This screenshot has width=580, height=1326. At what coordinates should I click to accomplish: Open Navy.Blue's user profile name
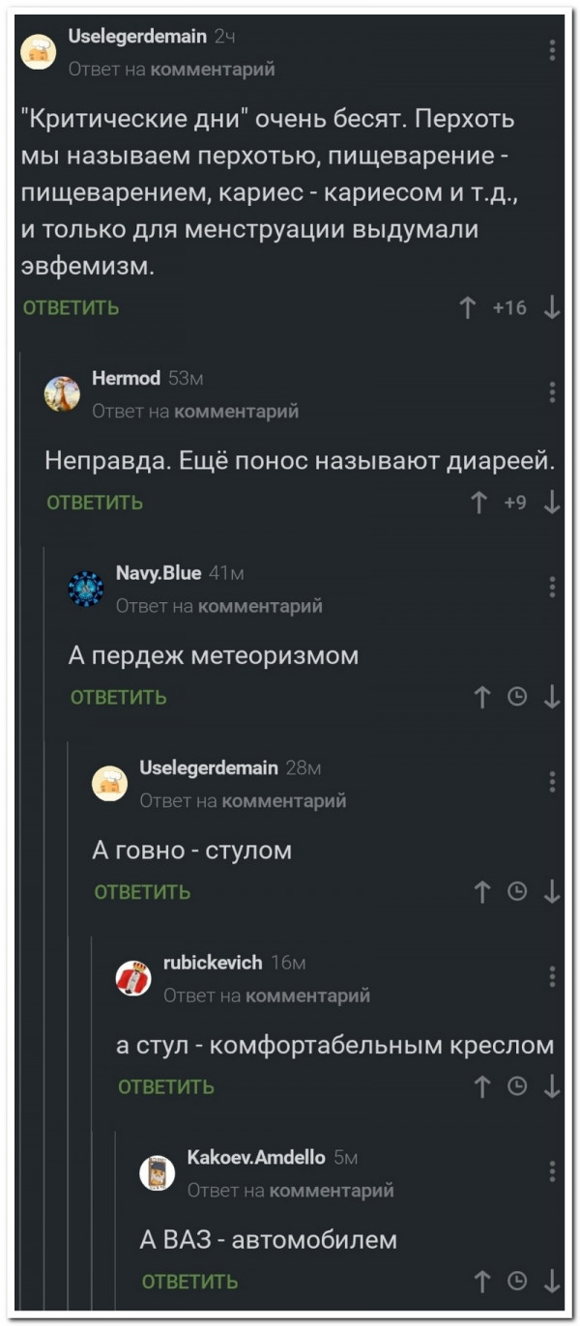point(159,573)
